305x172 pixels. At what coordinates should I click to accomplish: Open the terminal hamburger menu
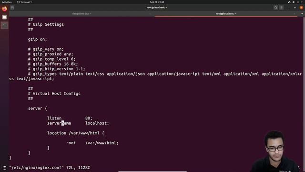pyautogui.click(x=282, y=8)
